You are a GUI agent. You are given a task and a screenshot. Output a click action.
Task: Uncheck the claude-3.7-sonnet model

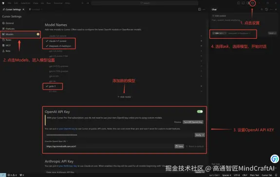point(47,41)
